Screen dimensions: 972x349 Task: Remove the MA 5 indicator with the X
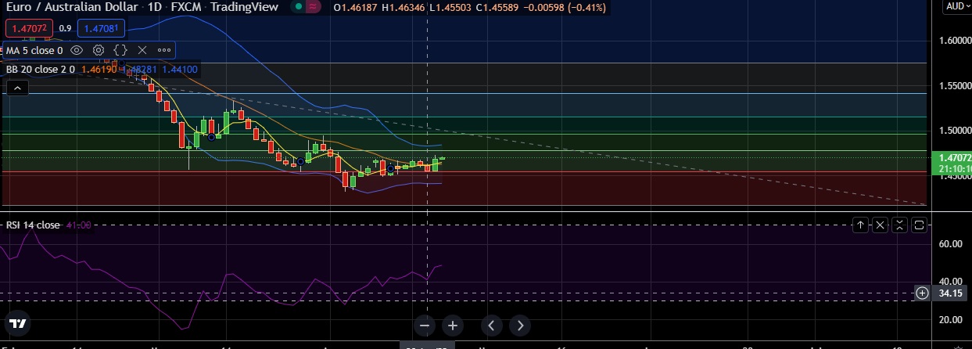point(142,50)
